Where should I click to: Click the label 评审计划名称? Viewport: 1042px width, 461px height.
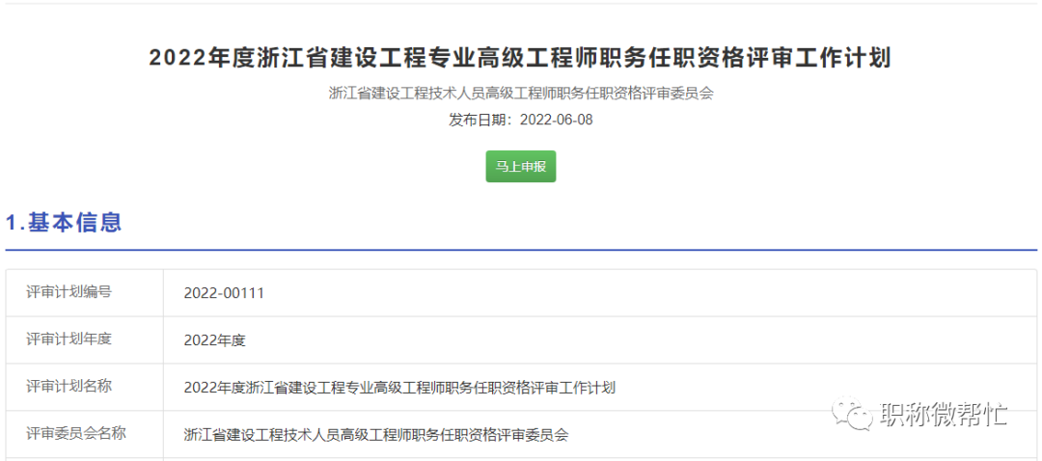[69, 387]
